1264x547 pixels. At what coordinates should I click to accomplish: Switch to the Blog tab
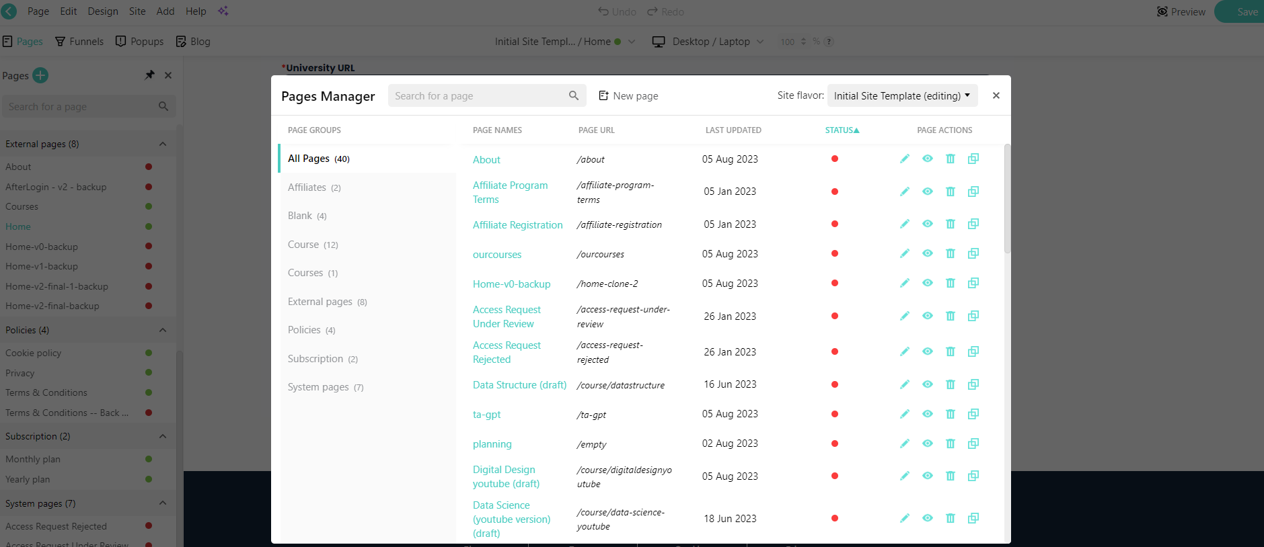click(193, 42)
